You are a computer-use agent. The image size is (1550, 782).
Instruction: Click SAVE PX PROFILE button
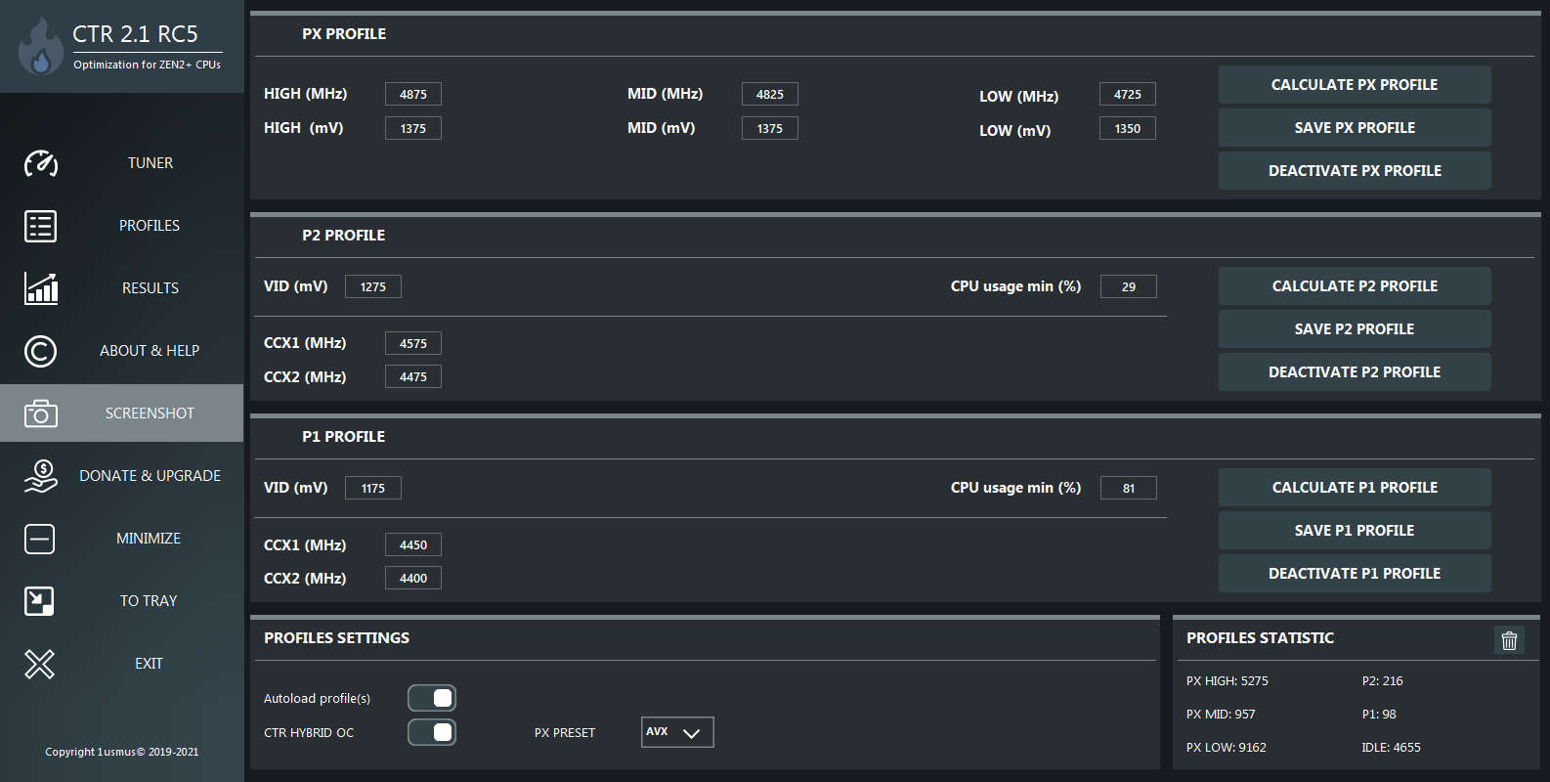[1355, 128]
